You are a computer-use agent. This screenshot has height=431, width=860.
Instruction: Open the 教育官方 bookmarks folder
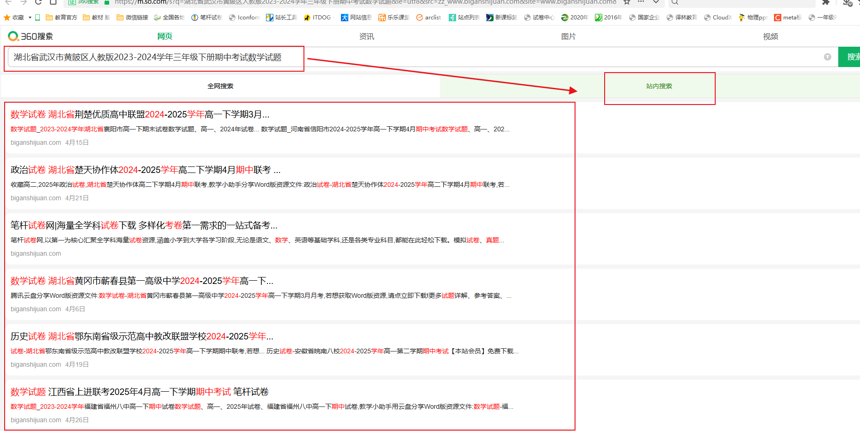[x=62, y=18]
